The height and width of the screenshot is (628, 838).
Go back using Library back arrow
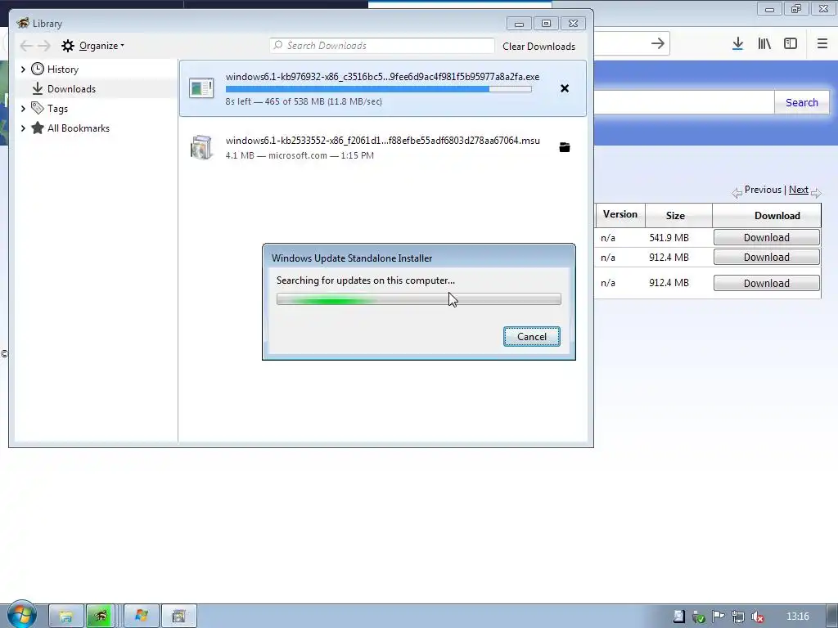click(x=25, y=46)
